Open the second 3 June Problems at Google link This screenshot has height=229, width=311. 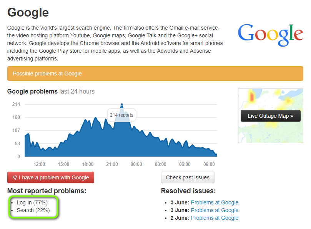click(x=215, y=210)
